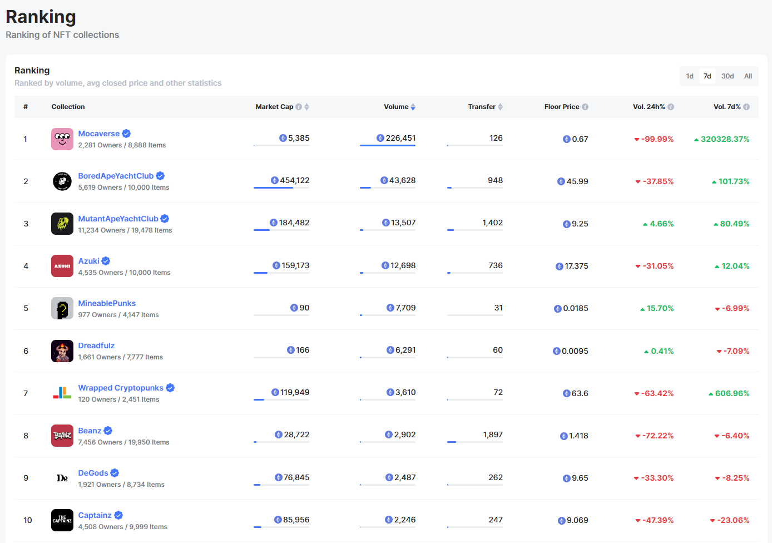Viewport: 772px width, 543px height.
Task: Click the Vol. 24h% info icon
Action: pyautogui.click(x=671, y=107)
